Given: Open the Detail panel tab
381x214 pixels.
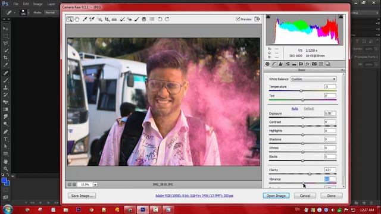Looking at the screenshot, I should (280, 64).
